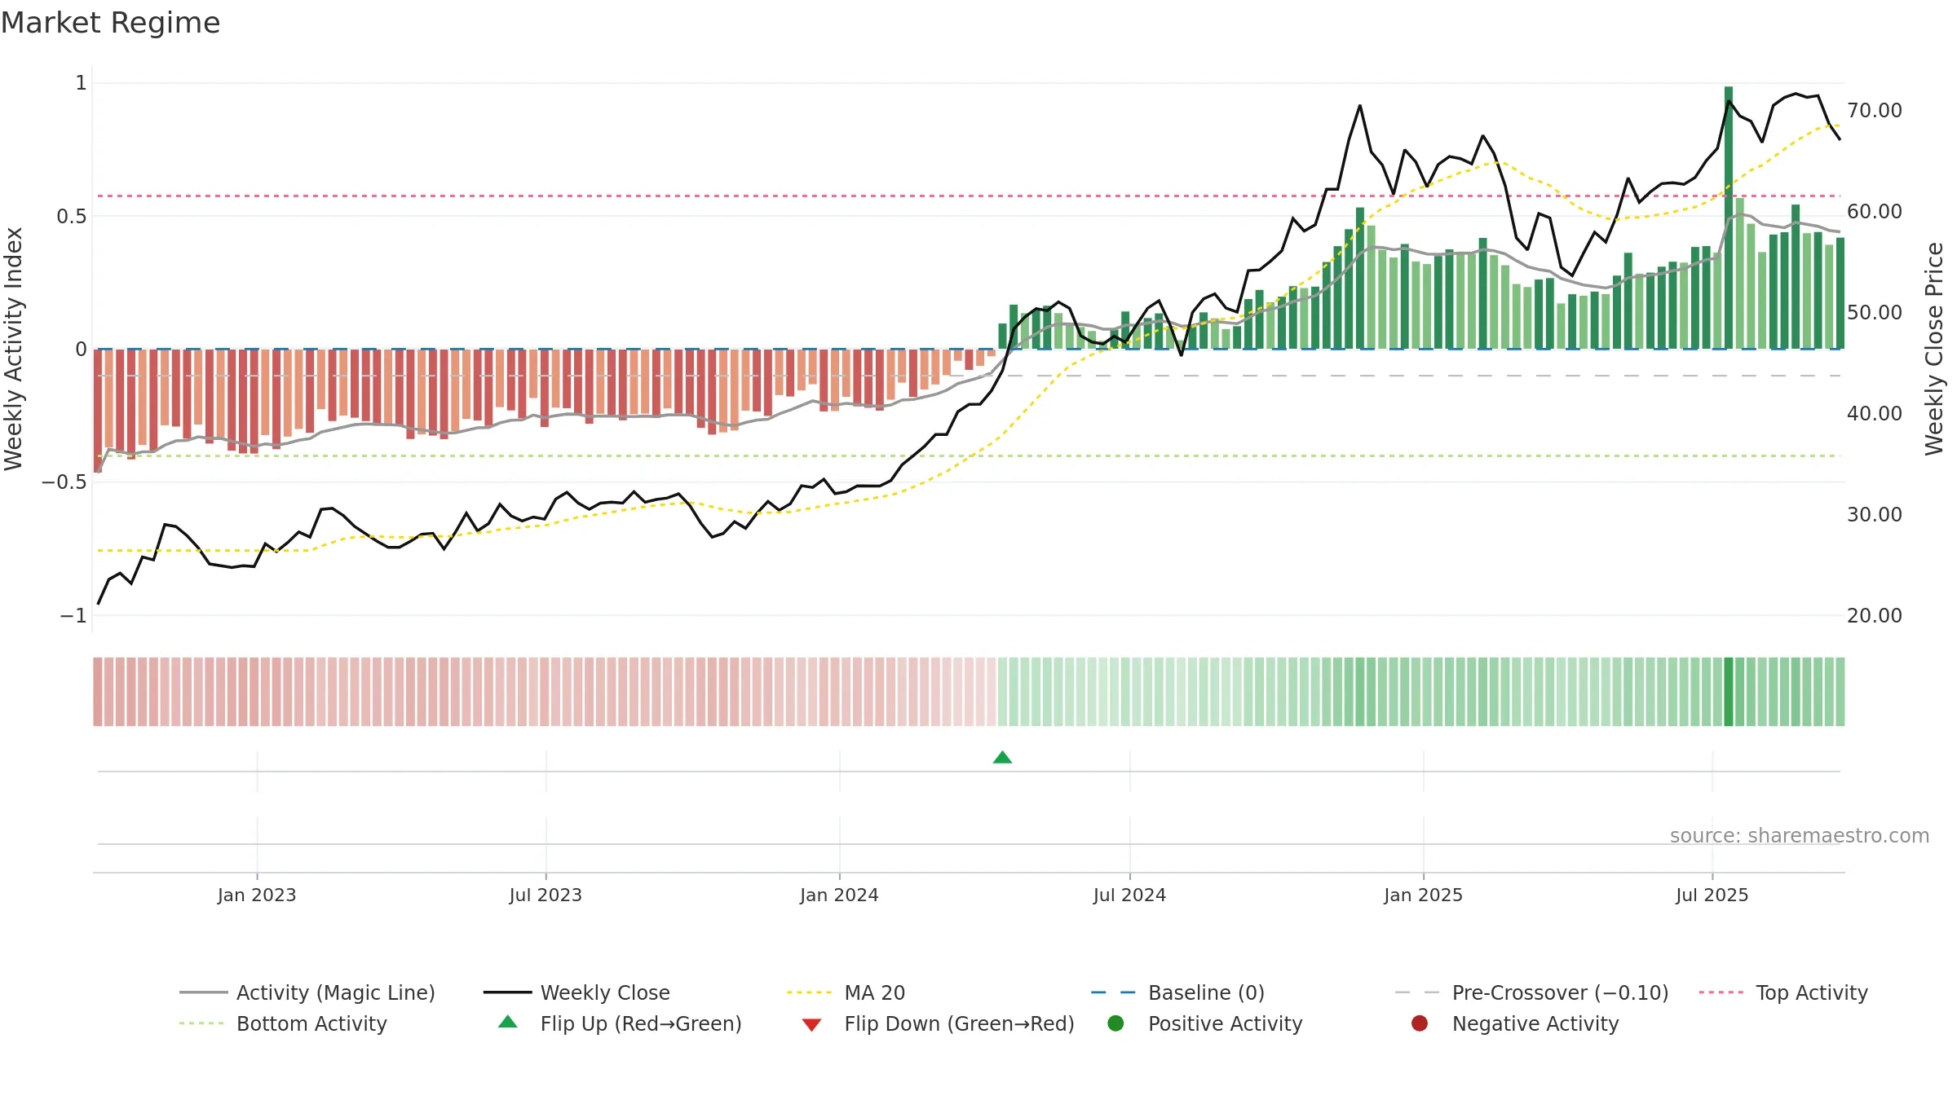This screenshot has height=1100, width=1957.
Task: Toggle Weekly Close legend entry
Action: point(576,992)
